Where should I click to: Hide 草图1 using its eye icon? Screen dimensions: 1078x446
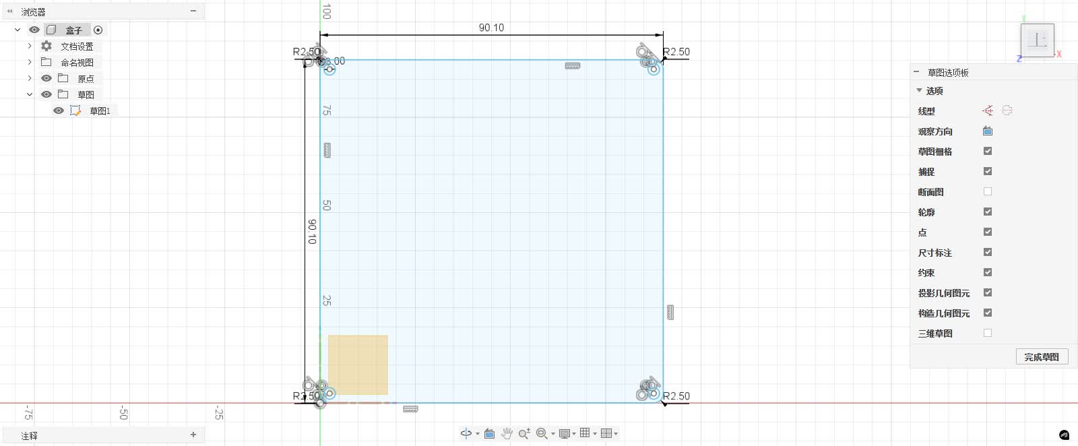click(x=59, y=110)
